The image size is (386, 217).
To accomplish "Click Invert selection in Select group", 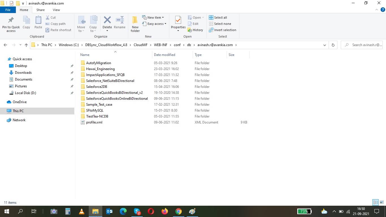I will coord(222,30).
